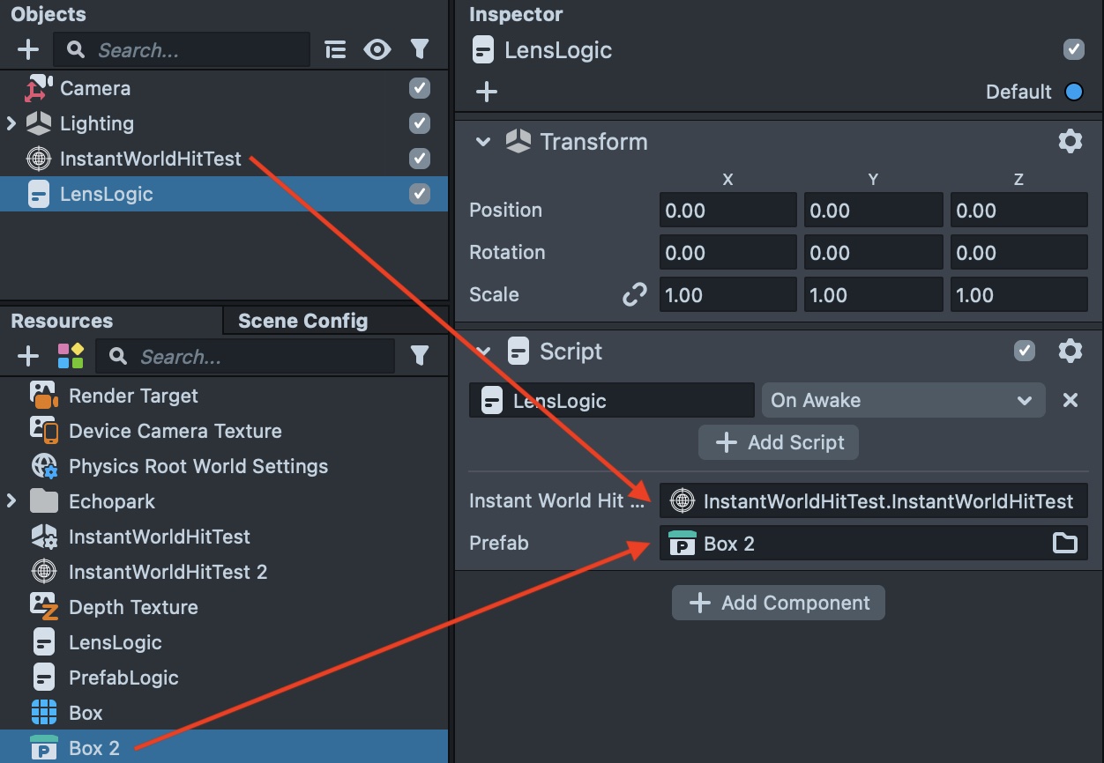Image resolution: width=1104 pixels, height=763 pixels.
Task: Toggle the Script component enabled checkbox
Action: point(1024,351)
